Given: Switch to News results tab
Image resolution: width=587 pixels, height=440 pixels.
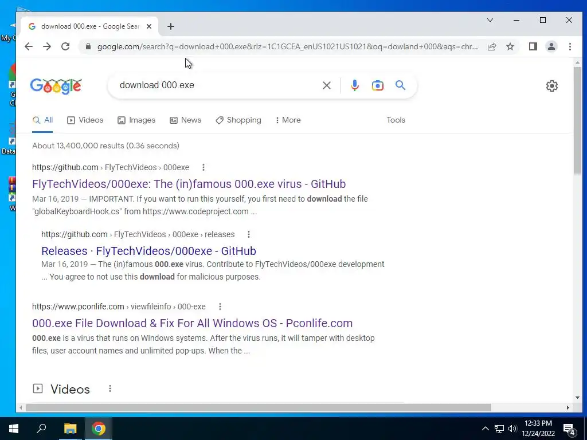Looking at the screenshot, I should pyautogui.click(x=185, y=120).
